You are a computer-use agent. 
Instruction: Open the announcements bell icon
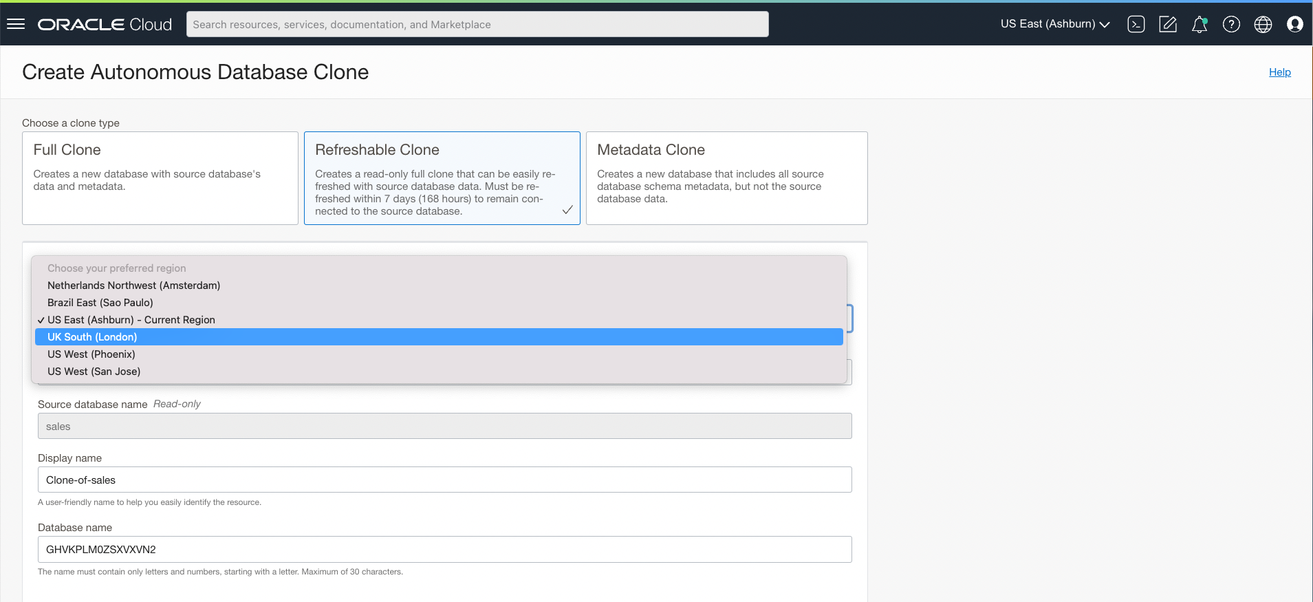pyautogui.click(x=1200, y=25)
